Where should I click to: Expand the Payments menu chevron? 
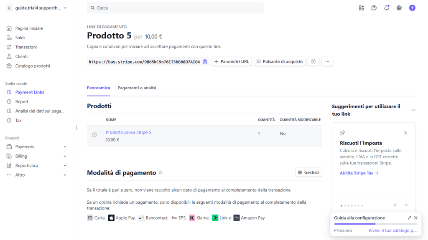pyautogui.click(x=65, y=147)
